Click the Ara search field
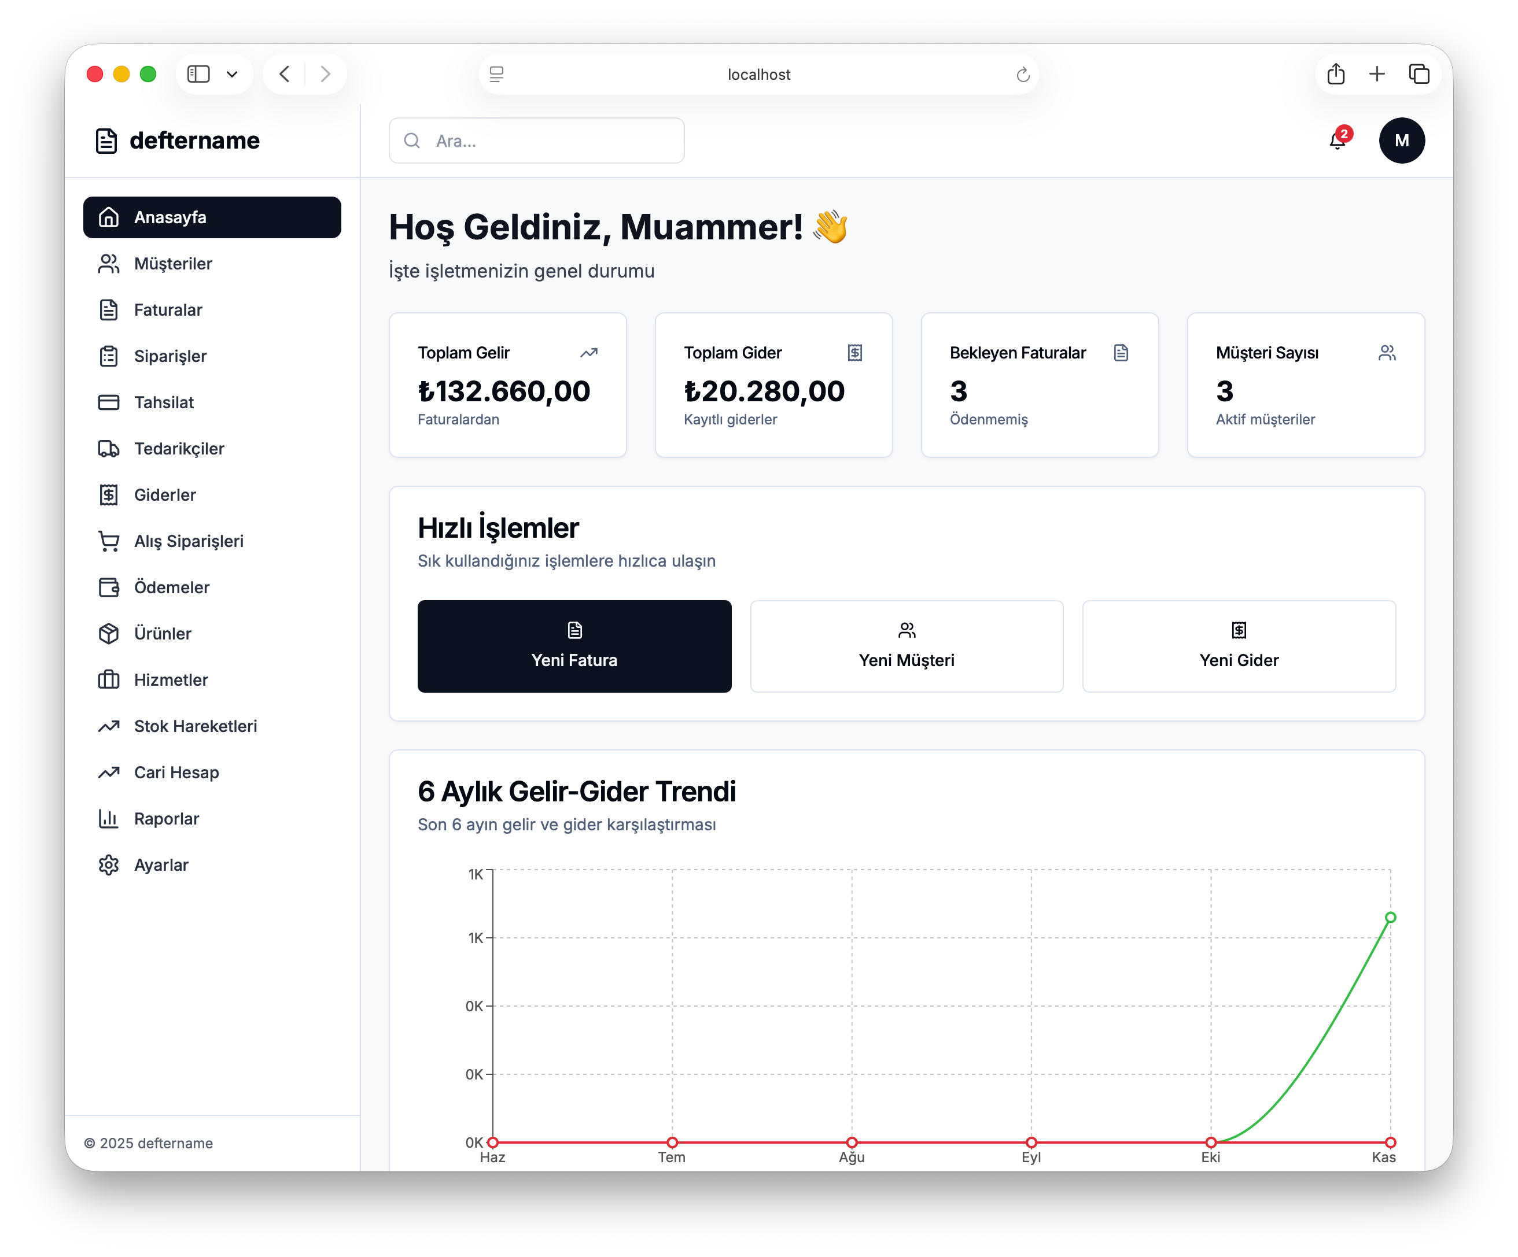The image size is (1518, 1257). click(x=536, y=140)
